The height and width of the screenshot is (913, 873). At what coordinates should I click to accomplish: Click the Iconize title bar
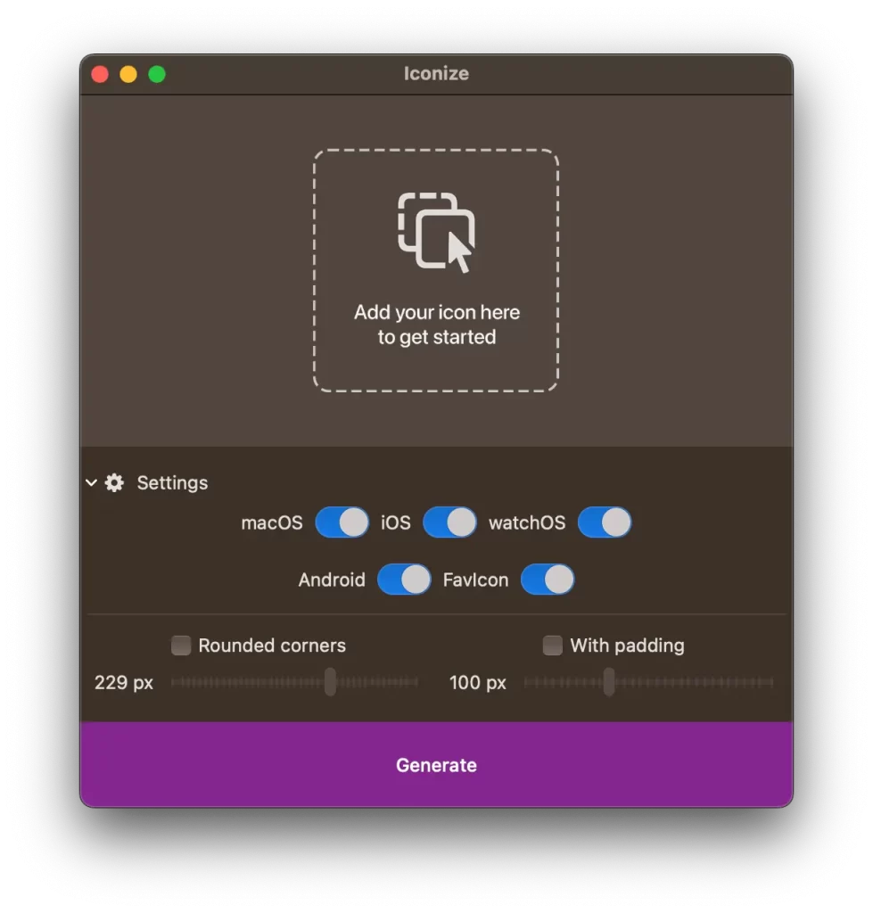click(x=436, y=74)
